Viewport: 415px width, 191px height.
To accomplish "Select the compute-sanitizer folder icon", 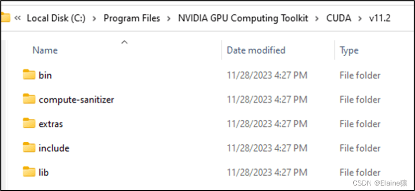I will 29,99.
